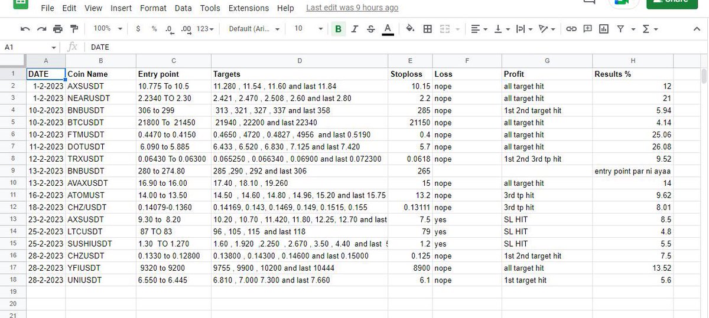Open Functions dropdown arrow beside sigma

(x=656, y=28)
